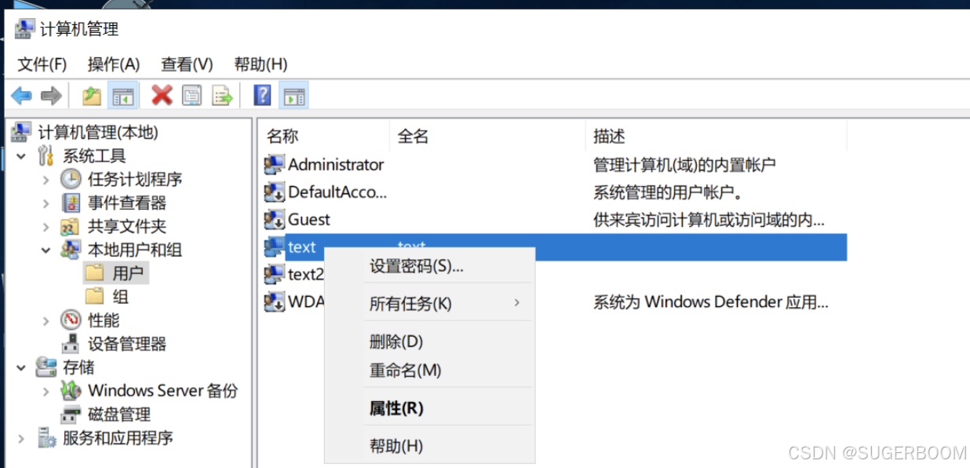Click description 供来宾访问计算机或访问域的内...
970x468 pixels.
point(709,220)
